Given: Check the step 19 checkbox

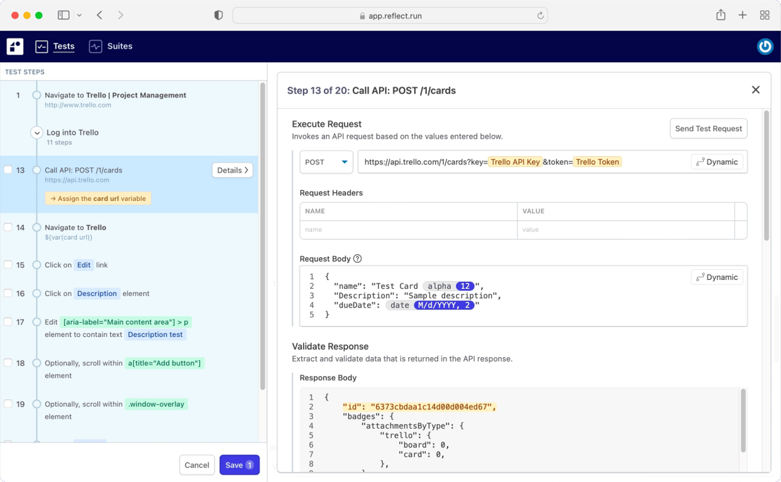Looking at the screenshot, I should coord(8,404).
